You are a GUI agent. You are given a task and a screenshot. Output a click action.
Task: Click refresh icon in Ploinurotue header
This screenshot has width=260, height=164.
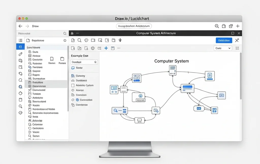65,33
